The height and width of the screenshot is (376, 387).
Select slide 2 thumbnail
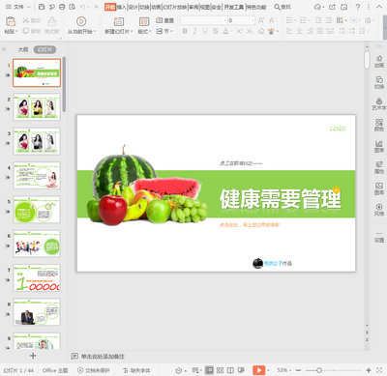(x=37, y=107)
